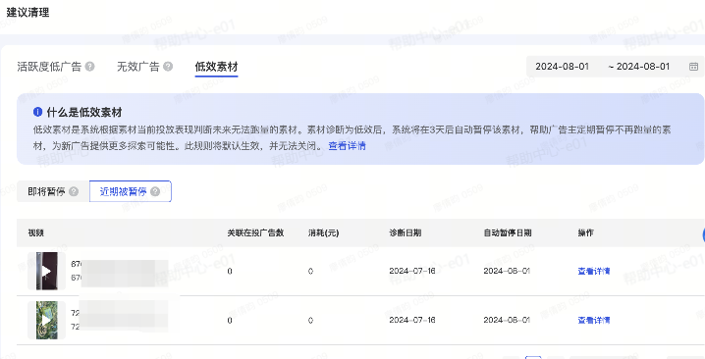705x359 pixels.
Task: Click 什么是低效素材 heading text
Action: [x=84, y=112]
